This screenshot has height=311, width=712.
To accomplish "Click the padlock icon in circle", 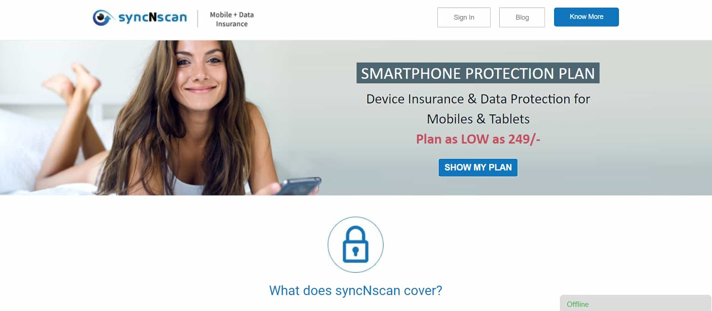I will [356, 244].
